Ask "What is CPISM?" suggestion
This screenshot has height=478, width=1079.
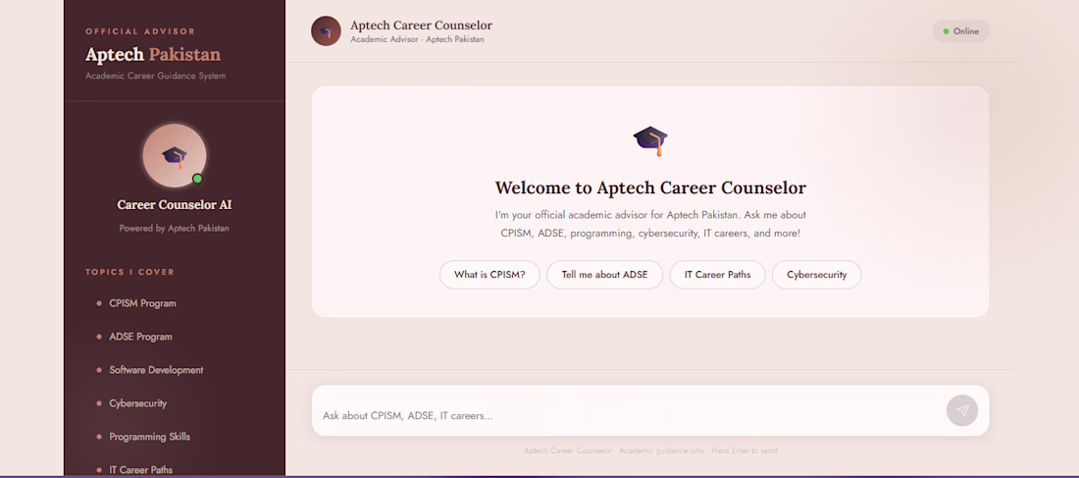489,274
